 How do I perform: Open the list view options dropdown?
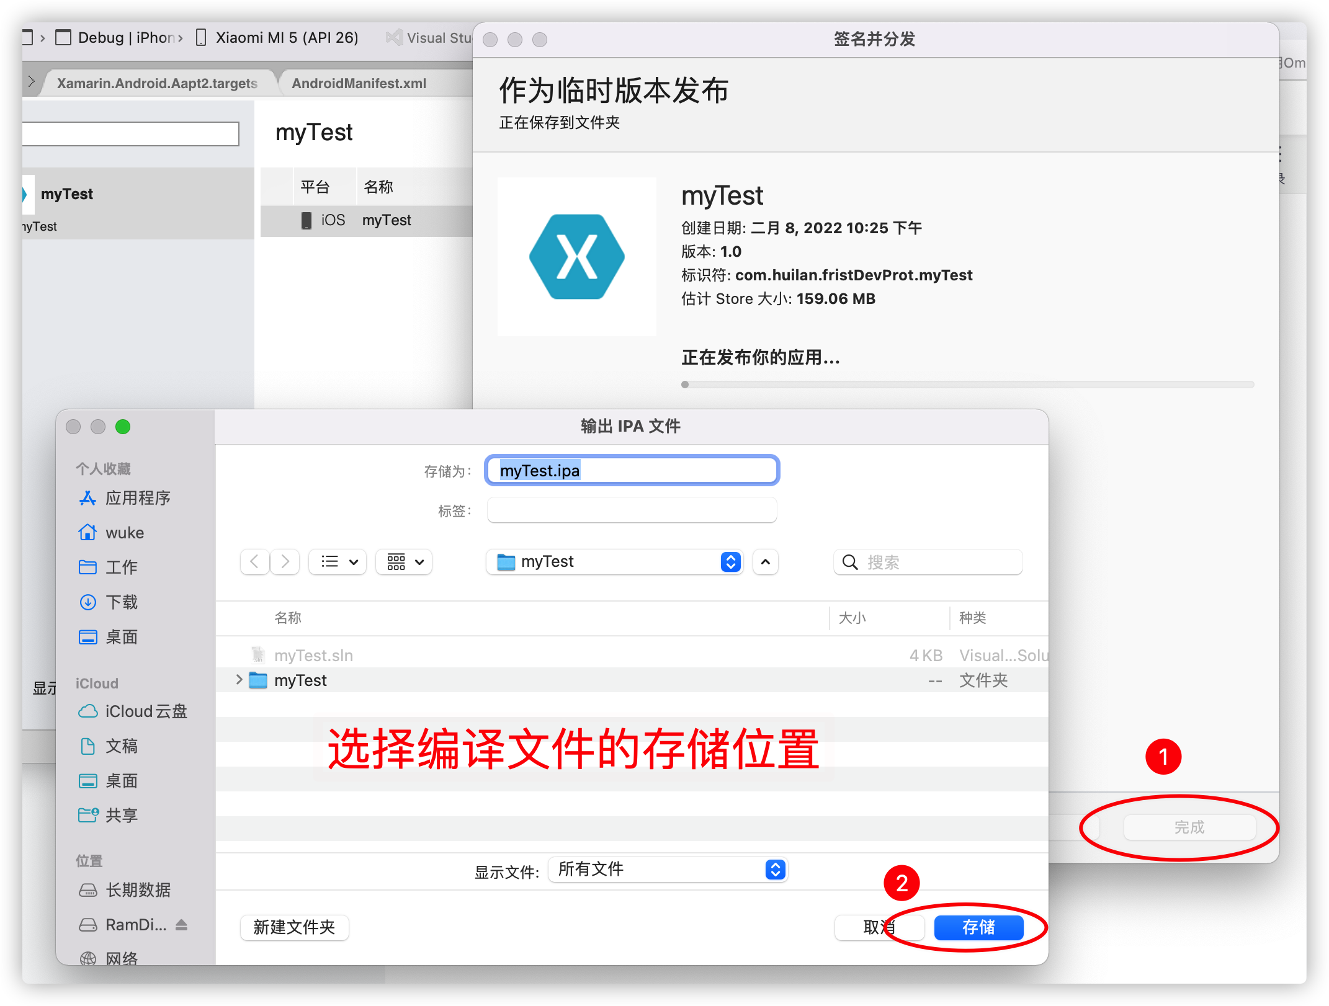point(338,562)
